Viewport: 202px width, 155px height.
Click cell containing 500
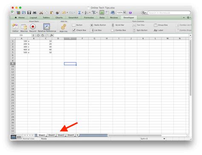(x=21, y=53)
